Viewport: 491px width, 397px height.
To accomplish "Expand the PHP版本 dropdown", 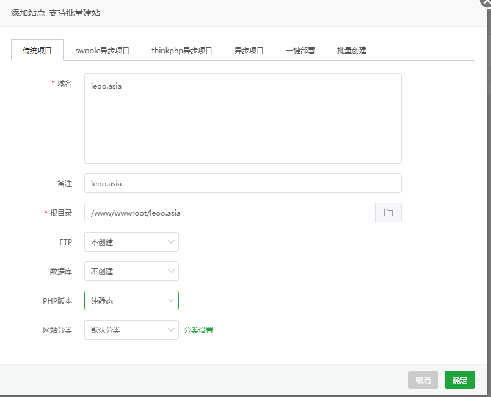I will pos(131,300).
